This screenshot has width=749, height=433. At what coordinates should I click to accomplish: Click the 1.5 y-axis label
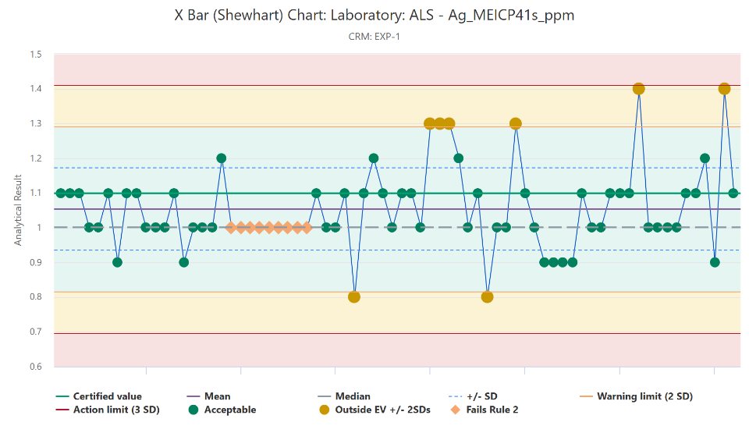(x=36, y=55)
